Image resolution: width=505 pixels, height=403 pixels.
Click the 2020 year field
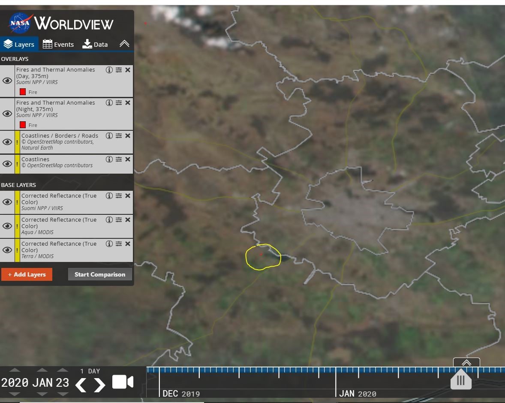click(x=15, y=382)
